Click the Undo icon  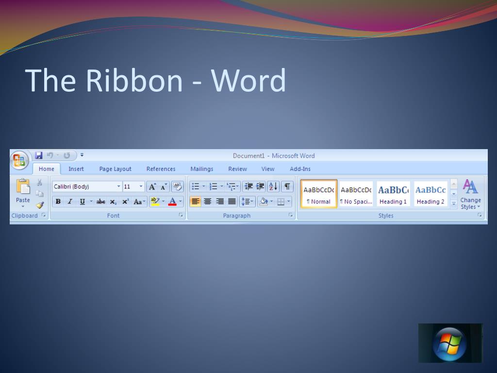(x=50, y=155)
